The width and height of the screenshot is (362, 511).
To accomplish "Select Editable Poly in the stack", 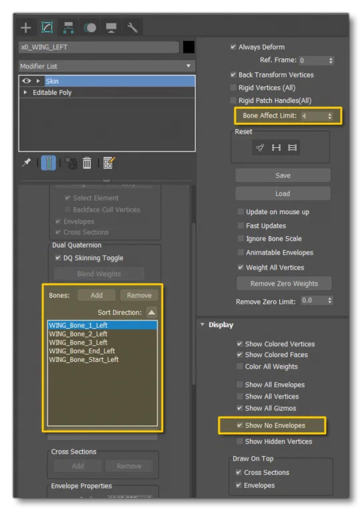I will 52,92.
